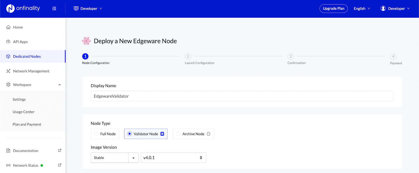Open workspace Settings
The image size is (419, 173).
click(x=19, y=99)
